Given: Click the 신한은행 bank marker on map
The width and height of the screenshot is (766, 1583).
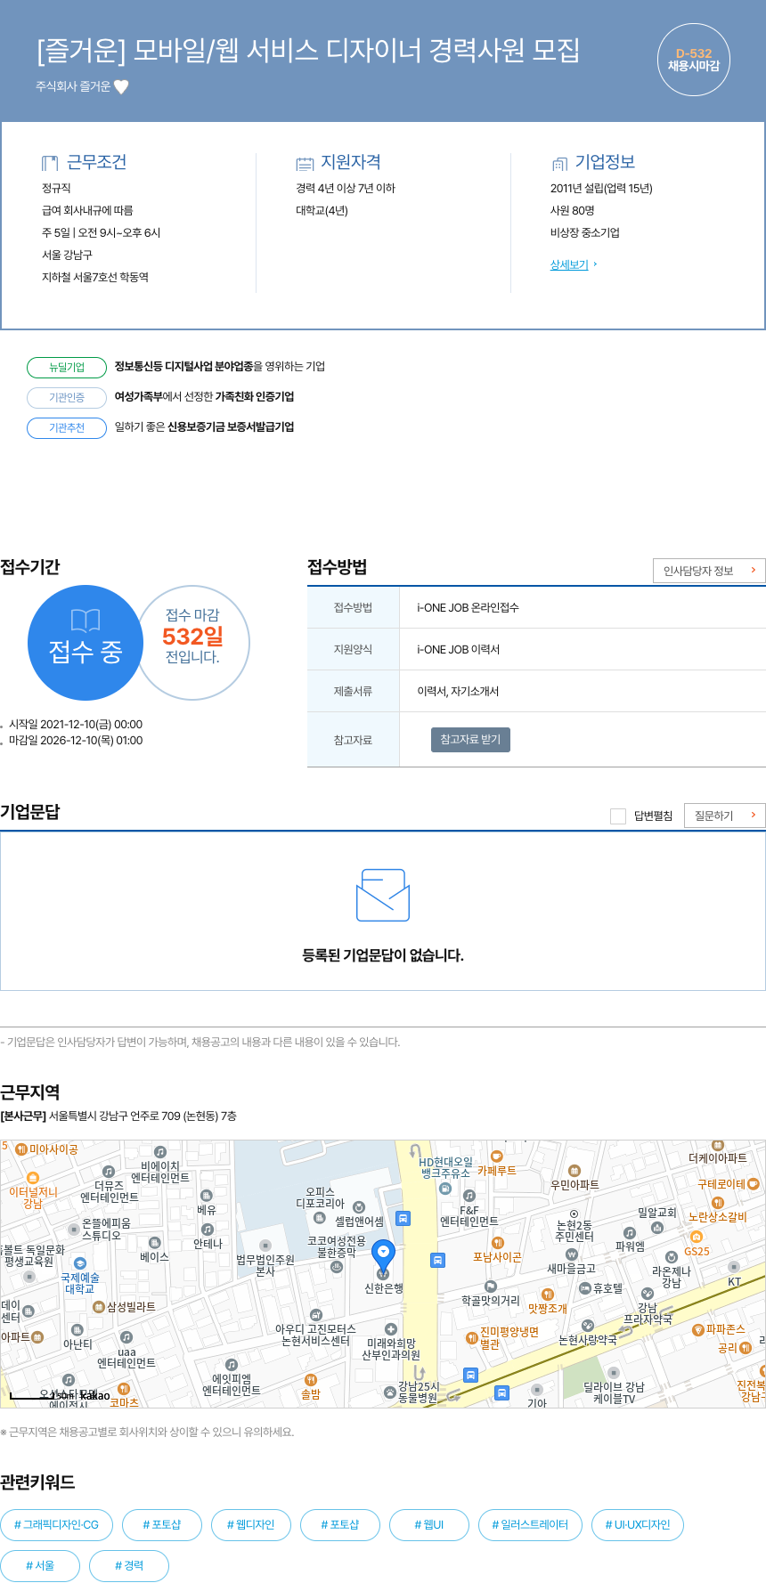Looking at the screenshot, I should pos(383,1274).
